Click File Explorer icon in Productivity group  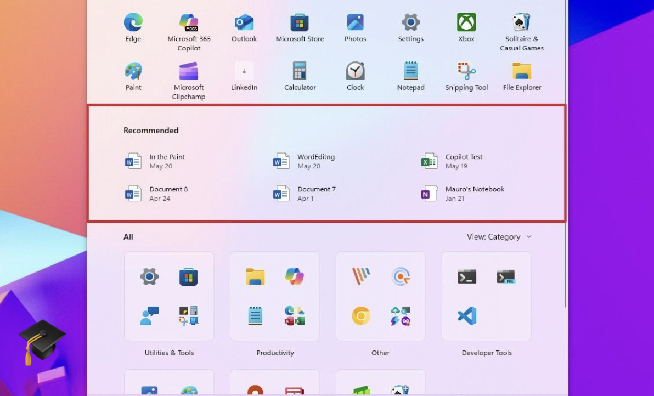255,276
